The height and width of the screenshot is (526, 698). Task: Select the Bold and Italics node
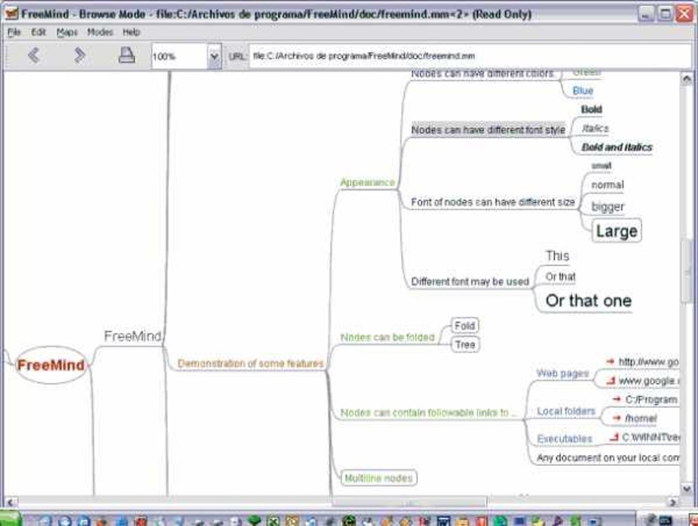(617, 147)
